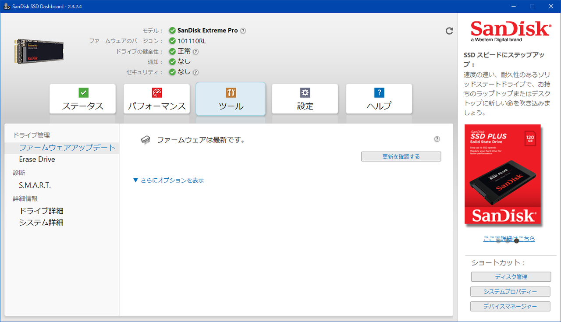The width and height of the screenshot is (561, 322).
Task: Close the SanDisk SSD Dashboard window
Action: [x=551, y=6]
